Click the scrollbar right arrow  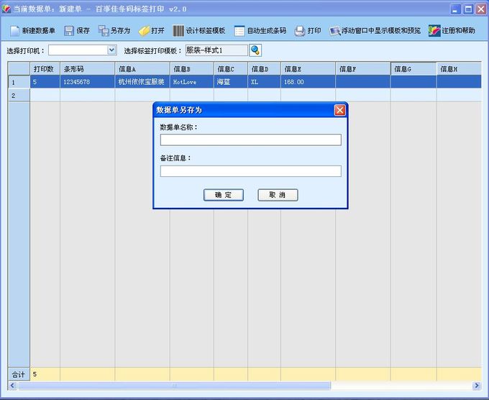pyautogui.click(x=476, y=386)
